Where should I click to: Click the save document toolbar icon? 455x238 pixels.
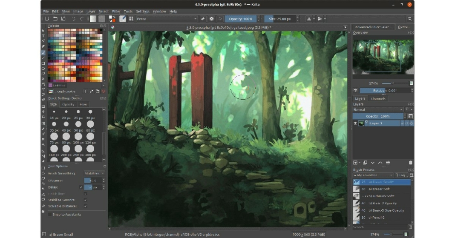click(x=63, y=19)
